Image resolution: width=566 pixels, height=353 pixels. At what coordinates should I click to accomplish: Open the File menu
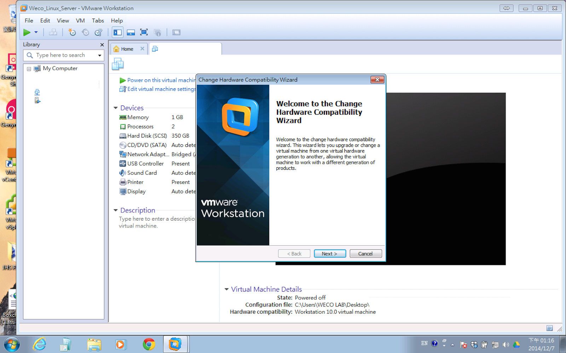click(x=29, y=20)
